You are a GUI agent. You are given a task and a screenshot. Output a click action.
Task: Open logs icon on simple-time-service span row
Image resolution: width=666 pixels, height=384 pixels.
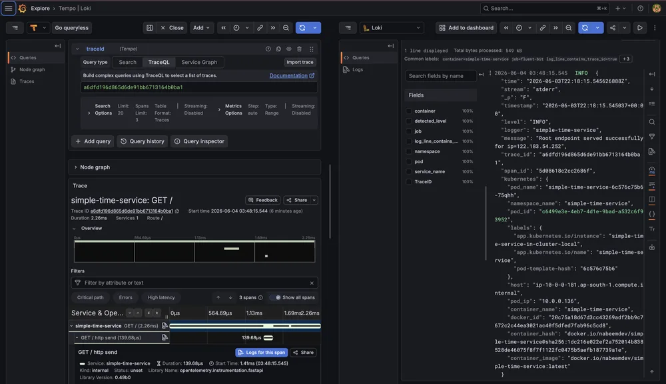(x=165, y=326)
